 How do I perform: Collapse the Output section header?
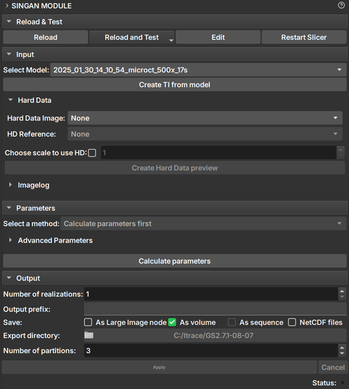point(9,278)
